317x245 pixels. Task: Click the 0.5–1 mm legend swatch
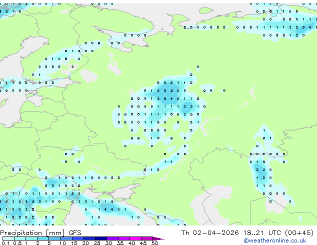pyautogui.click(x=20, y=238)
